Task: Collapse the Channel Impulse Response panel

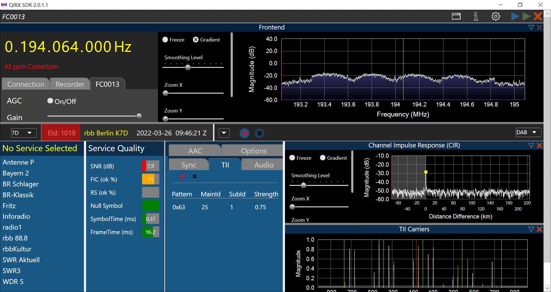Action: [x=531, y=145]
